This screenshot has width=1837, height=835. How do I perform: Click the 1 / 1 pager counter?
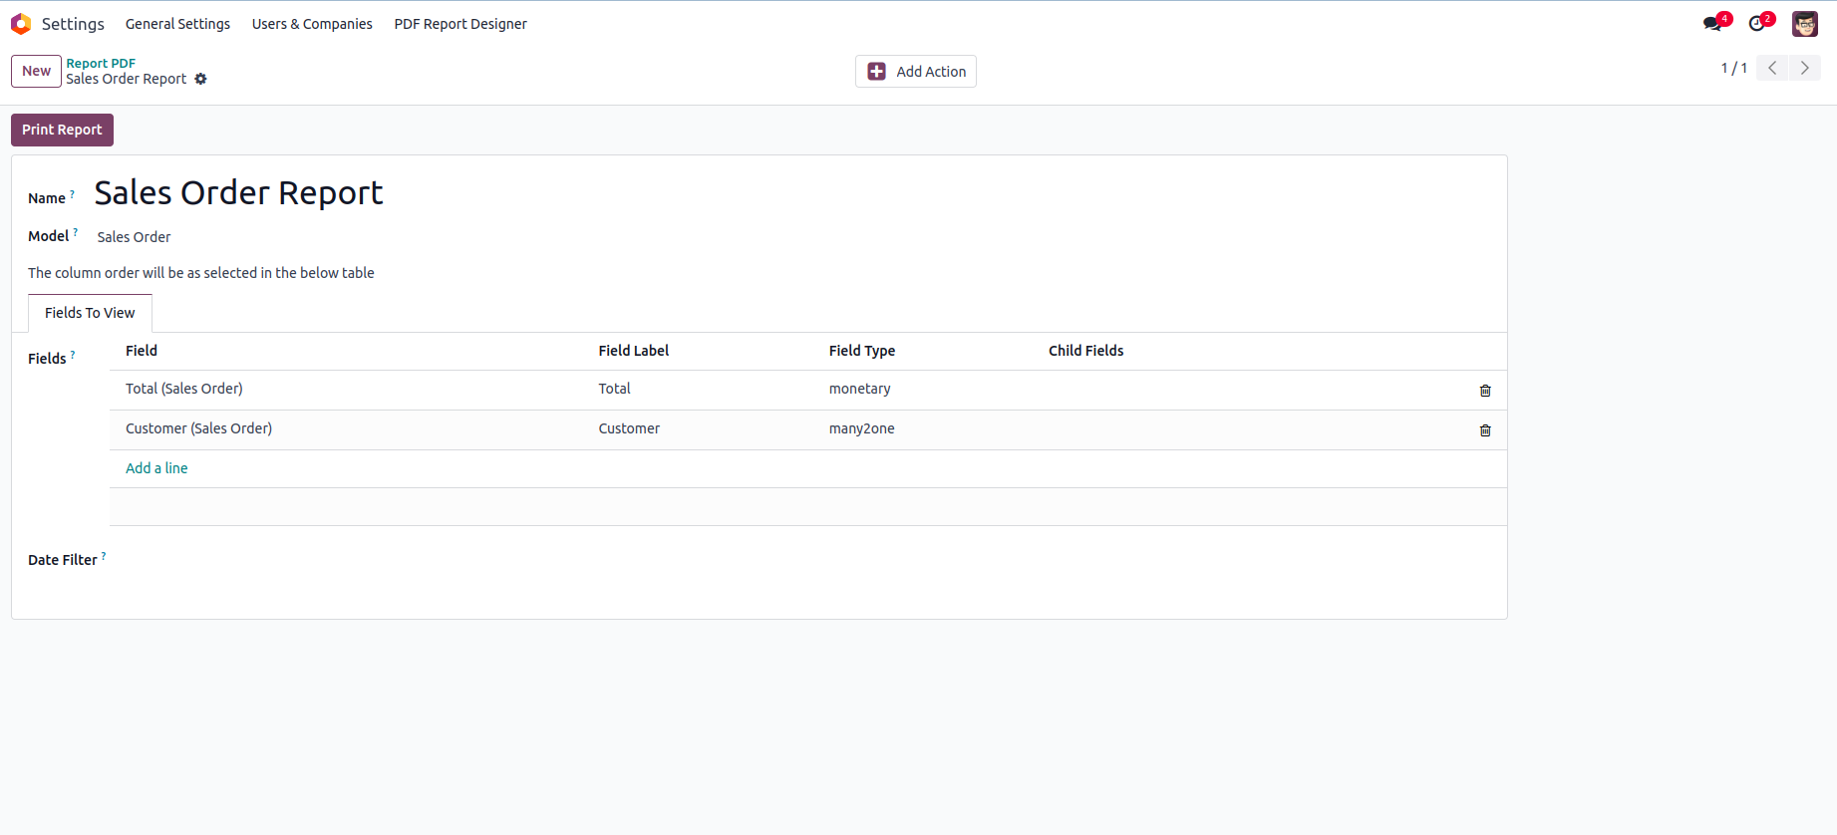1734,68
